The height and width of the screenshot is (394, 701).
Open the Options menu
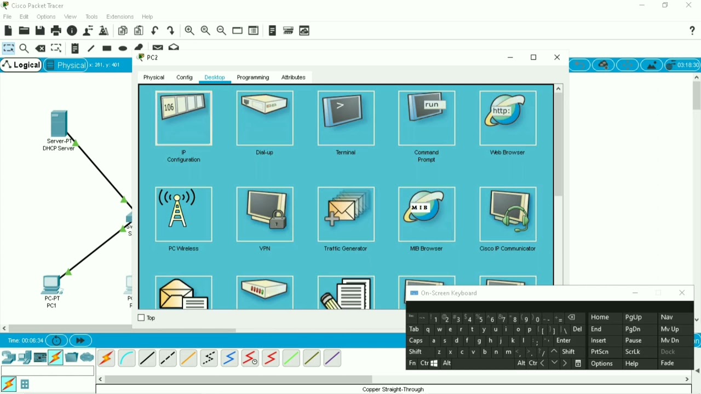[x=46, y=17]
